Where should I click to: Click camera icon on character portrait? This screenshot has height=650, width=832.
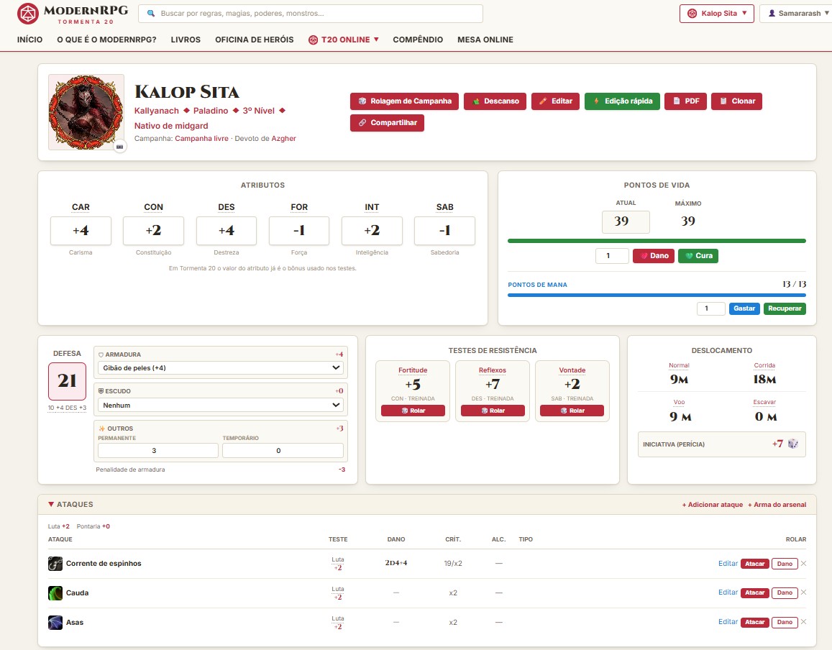pyautogui.click(x=120, y=147)
